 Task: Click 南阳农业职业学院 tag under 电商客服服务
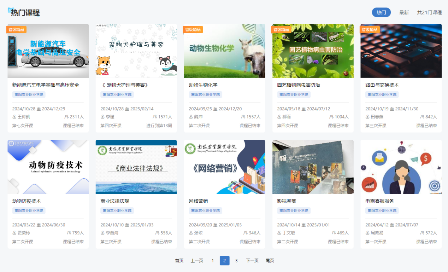[382, 211]
